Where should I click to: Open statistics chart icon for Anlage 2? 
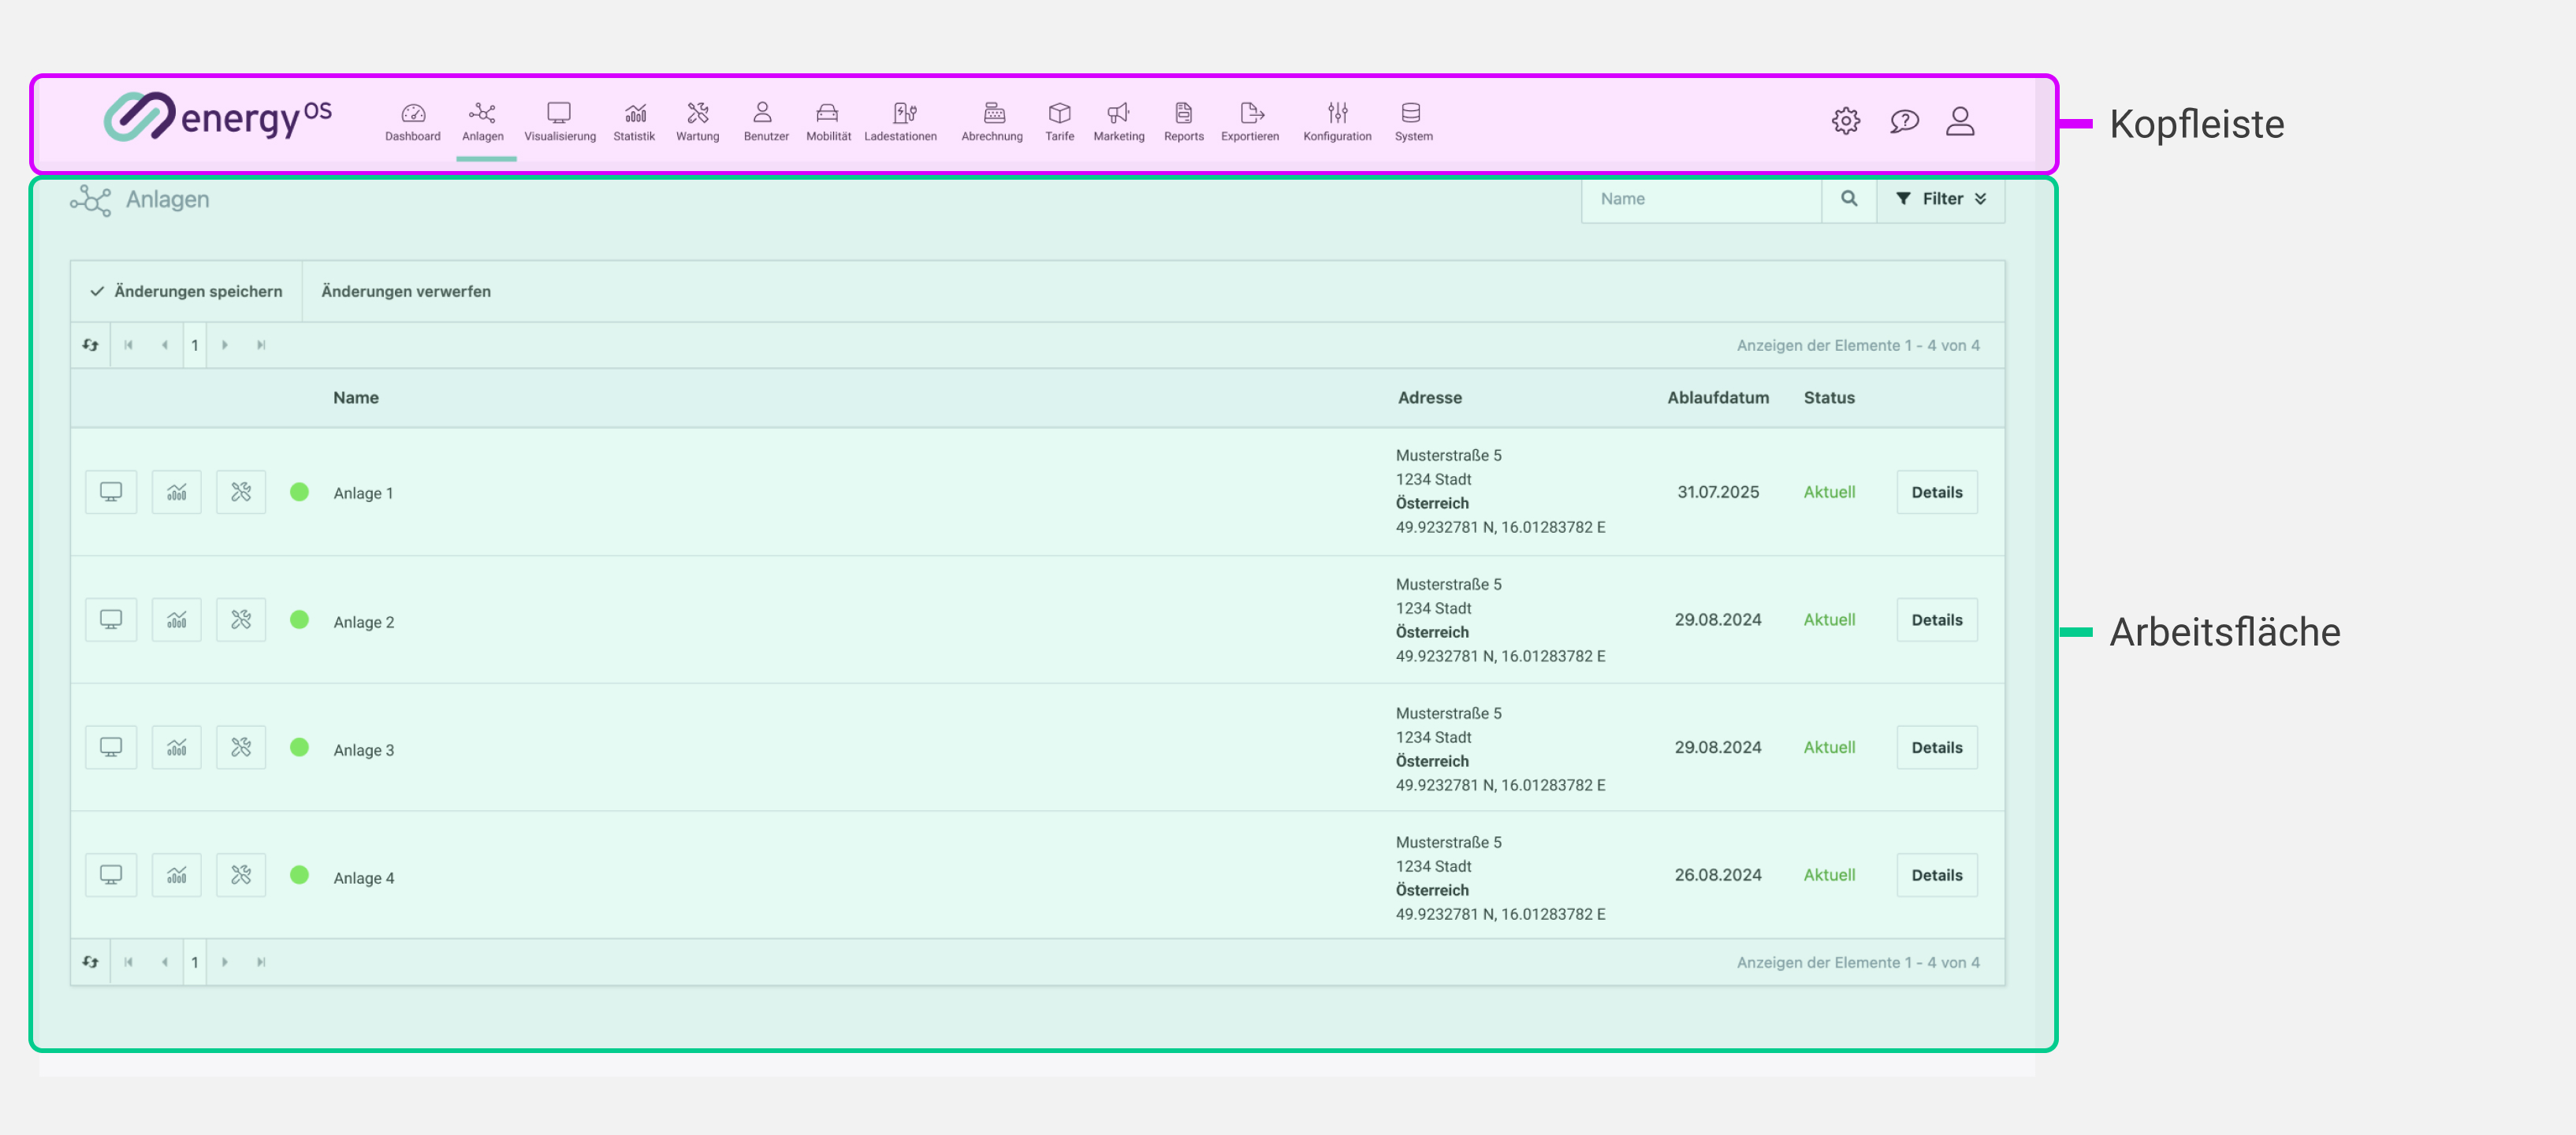click(176, 620)
